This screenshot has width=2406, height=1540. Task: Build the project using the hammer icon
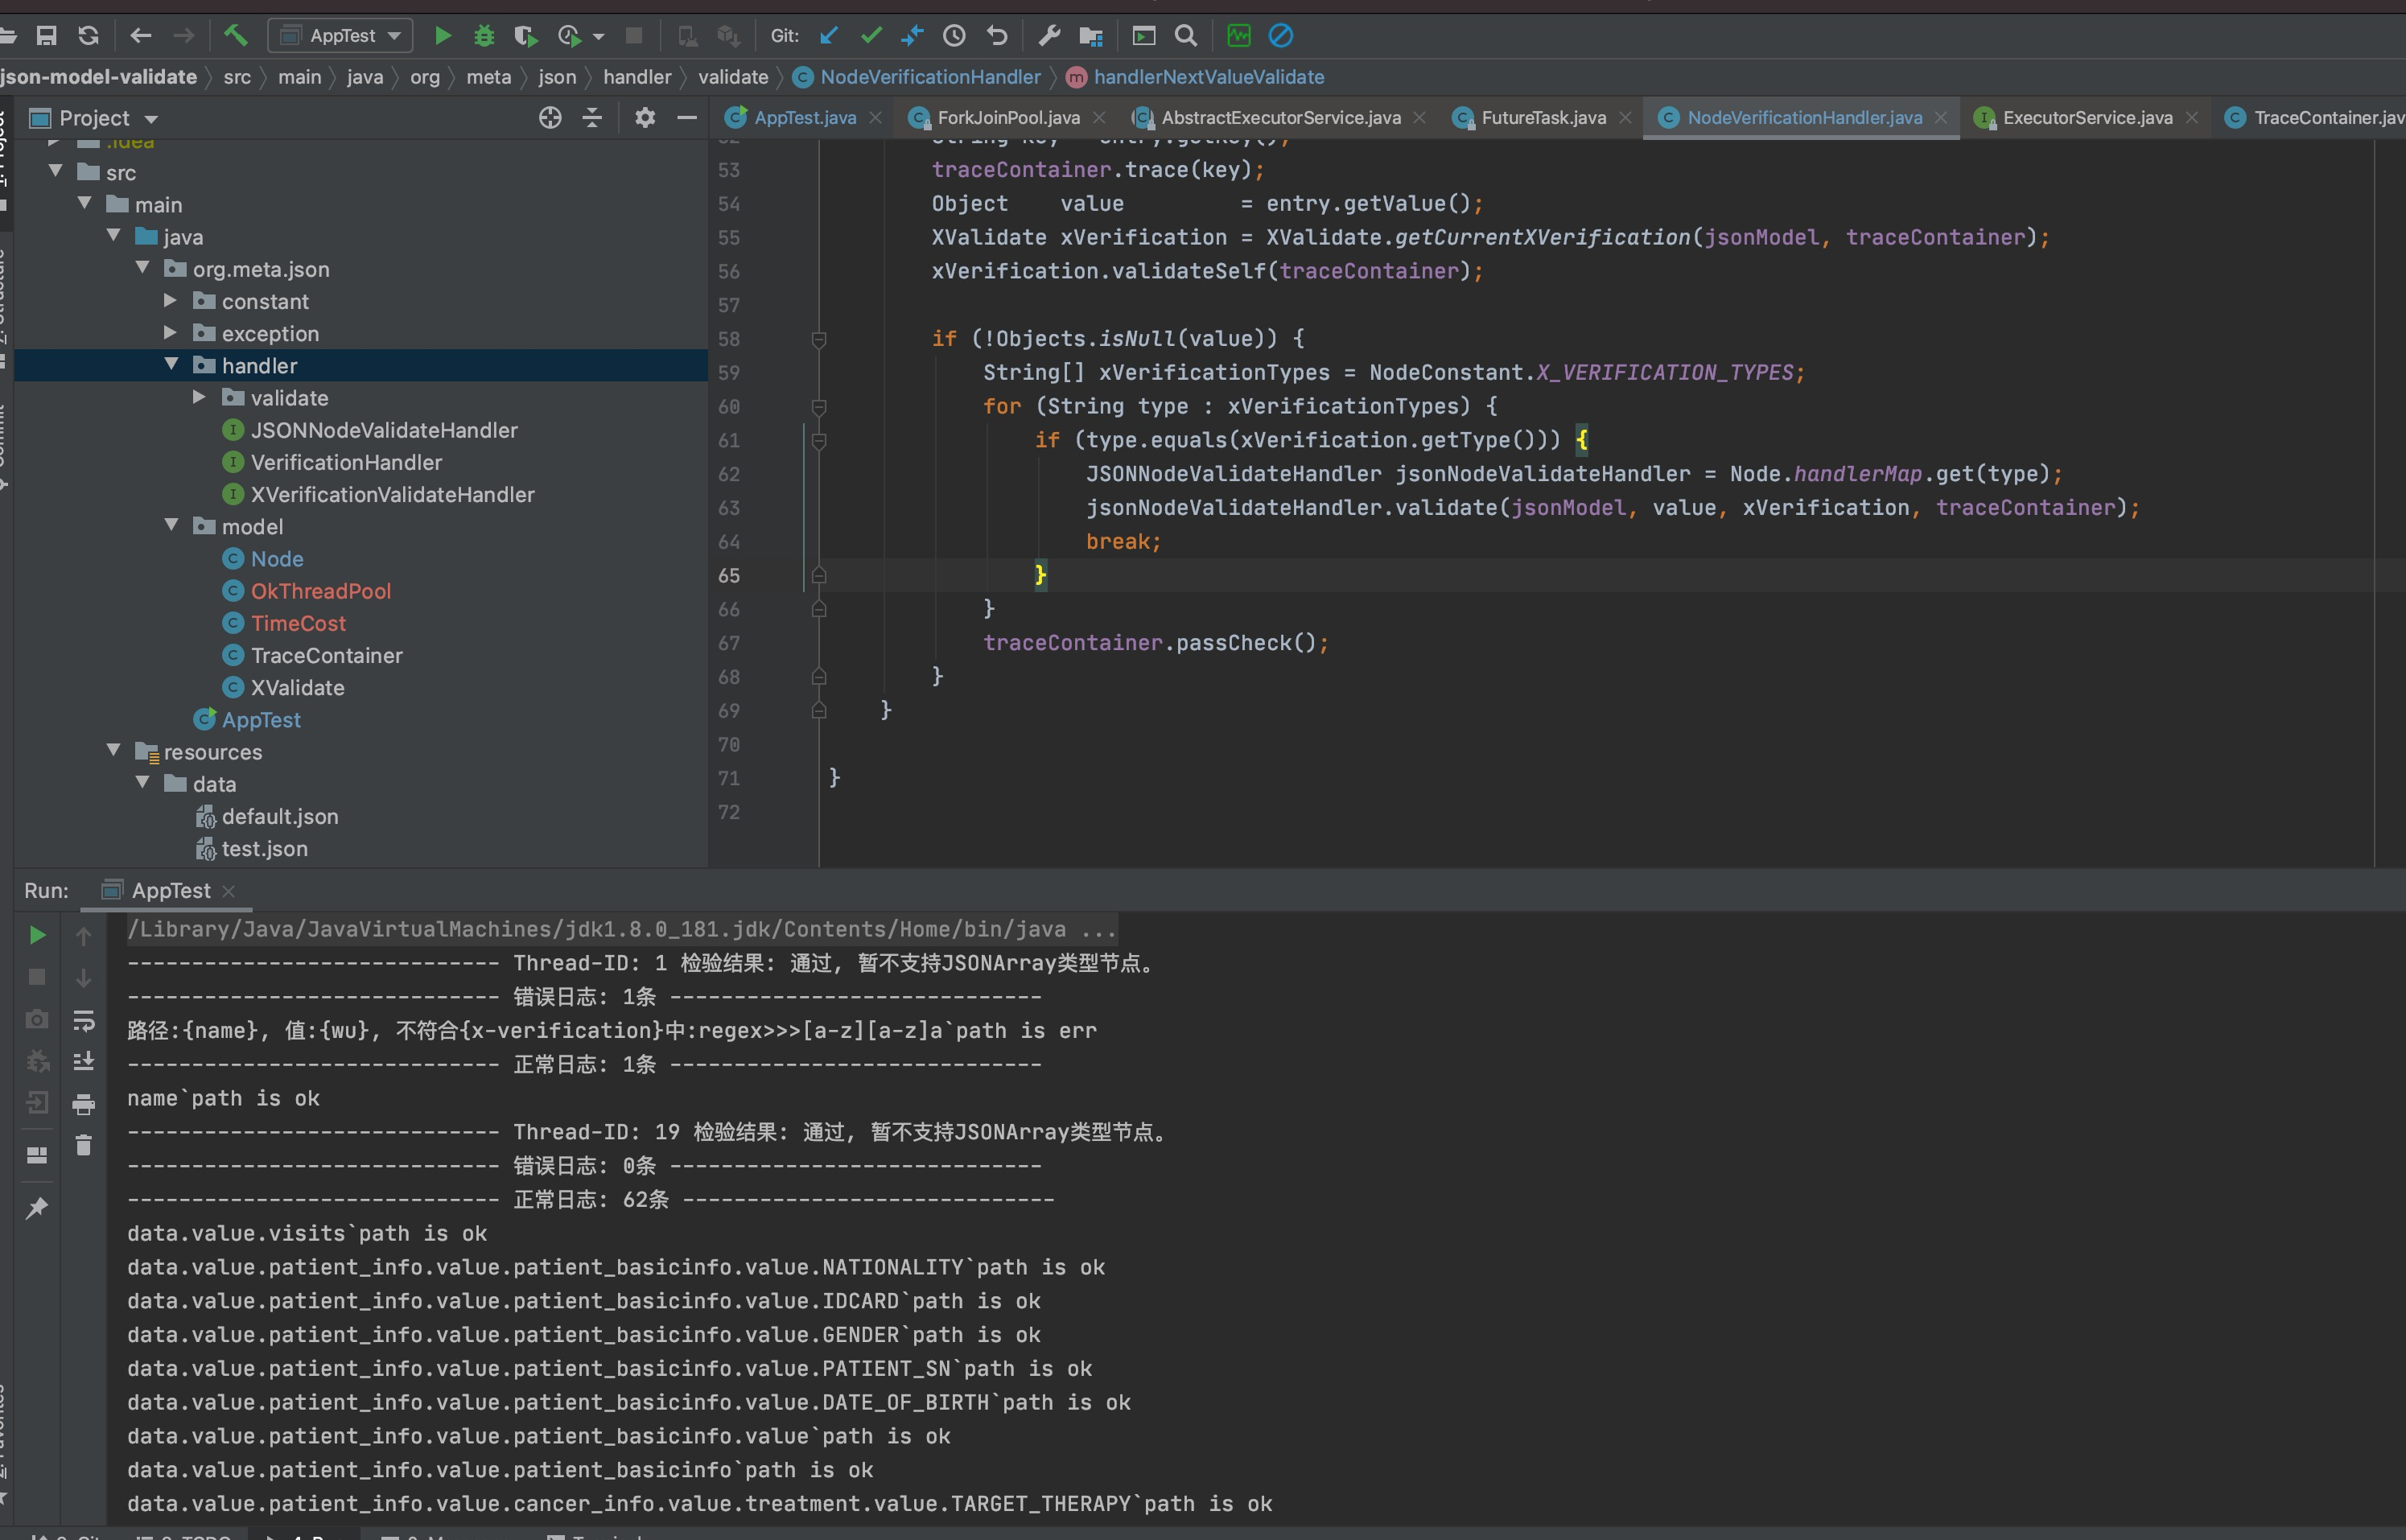click(x=236, y=35)
